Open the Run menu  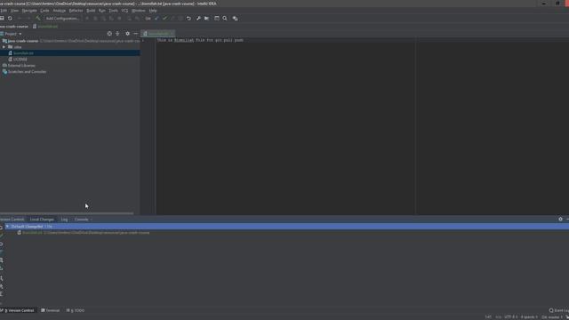point(102,11)
